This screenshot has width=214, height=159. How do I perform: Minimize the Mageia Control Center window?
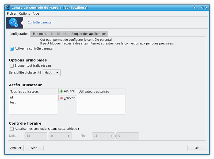198,8
